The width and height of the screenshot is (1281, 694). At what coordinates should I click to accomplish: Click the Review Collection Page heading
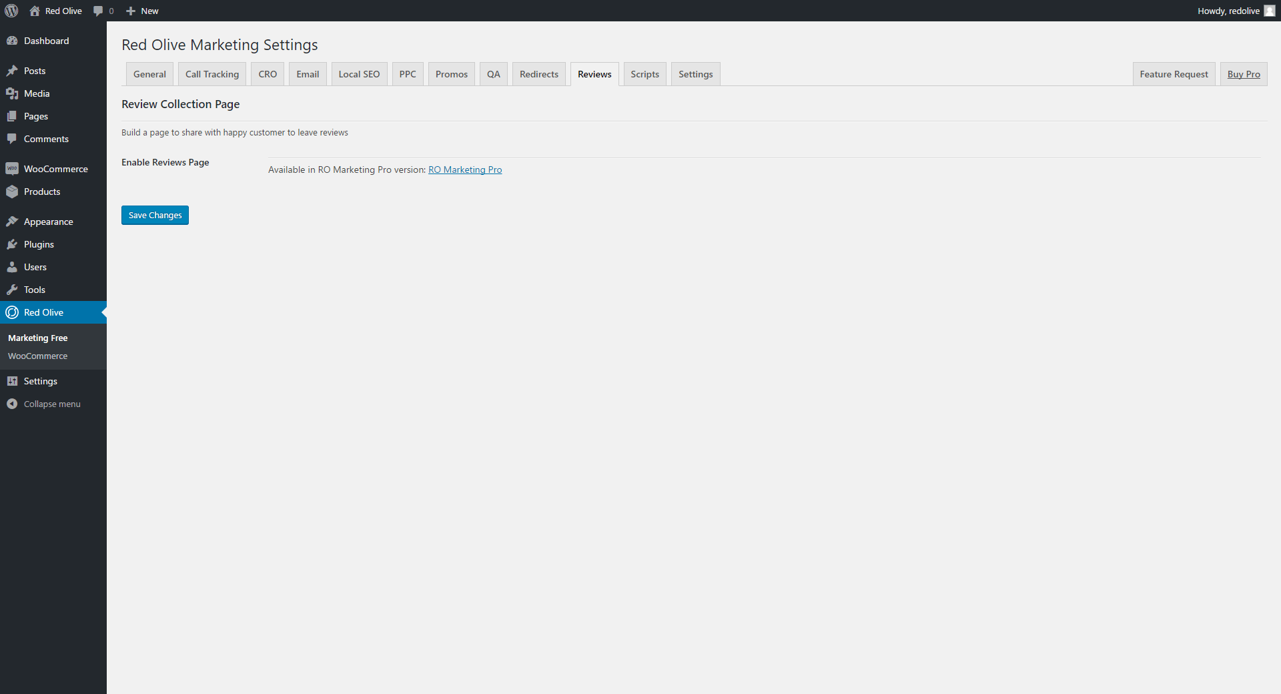(x=180, y=104)
